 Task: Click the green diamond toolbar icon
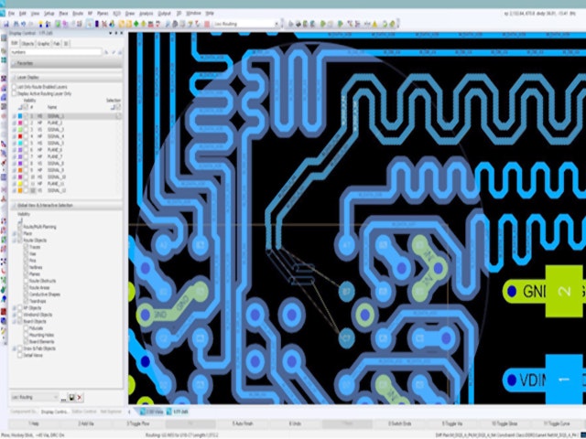pyautogui.click(x=136, y=24)
